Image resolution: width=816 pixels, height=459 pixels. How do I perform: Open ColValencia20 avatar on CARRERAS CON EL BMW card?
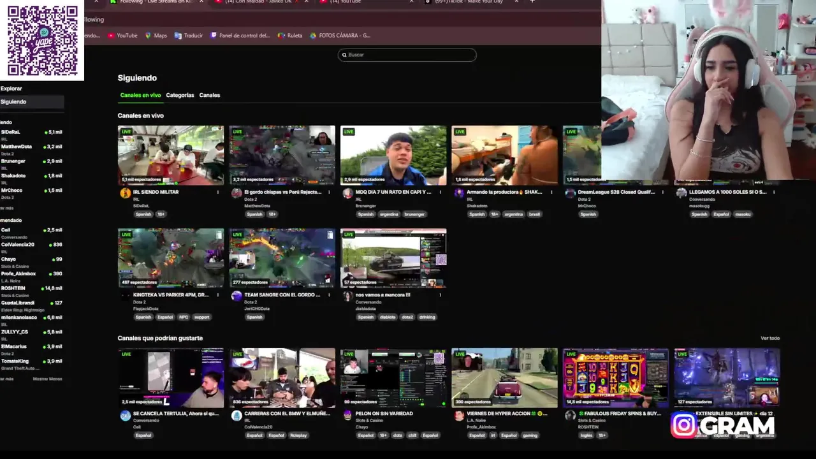[x=237, y=415]
